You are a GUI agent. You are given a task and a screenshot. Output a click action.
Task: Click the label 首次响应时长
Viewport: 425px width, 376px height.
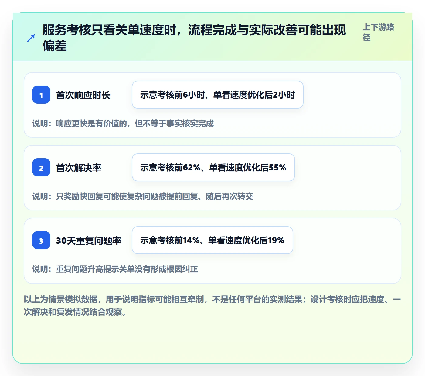pos(83,95)
